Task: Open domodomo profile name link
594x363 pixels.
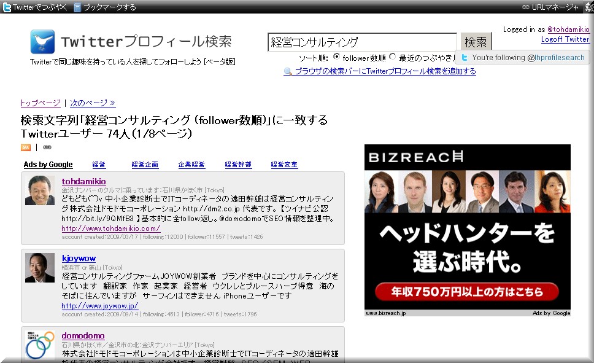Action: point(83,336)
